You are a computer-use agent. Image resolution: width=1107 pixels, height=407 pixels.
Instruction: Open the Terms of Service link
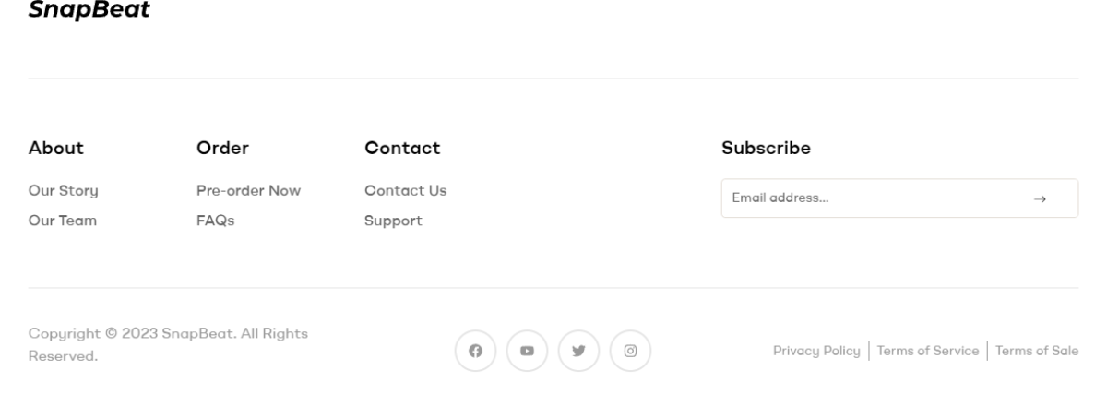928,351
